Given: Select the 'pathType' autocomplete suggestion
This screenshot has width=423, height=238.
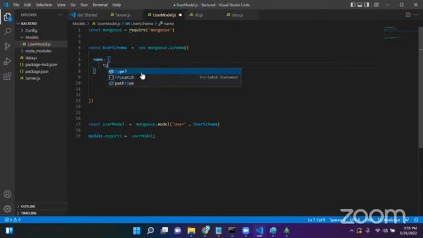Looking at the screenshot, I should click(174, 83).
